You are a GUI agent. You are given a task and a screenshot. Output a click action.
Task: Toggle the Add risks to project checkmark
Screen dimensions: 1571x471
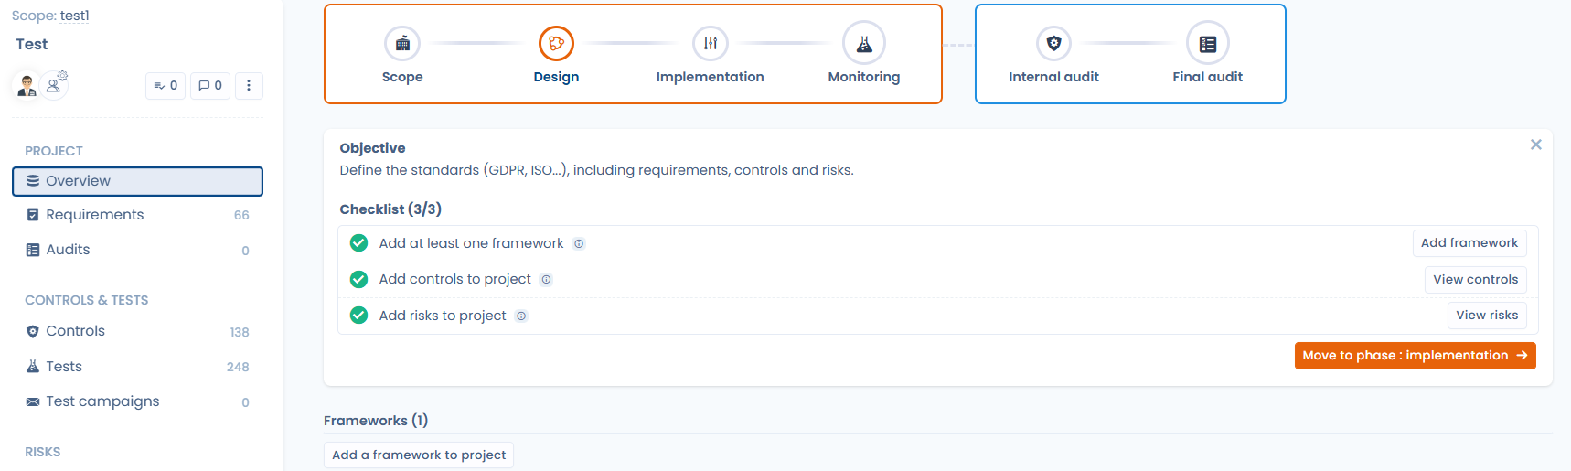point(359,316)
